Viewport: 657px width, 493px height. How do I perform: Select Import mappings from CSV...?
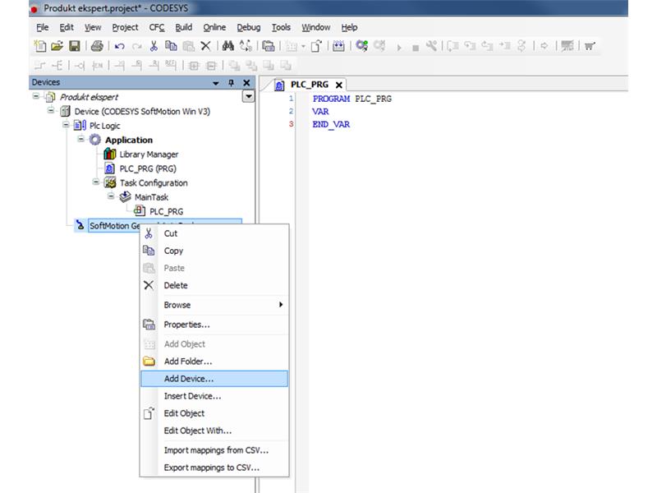click(214, 450)
